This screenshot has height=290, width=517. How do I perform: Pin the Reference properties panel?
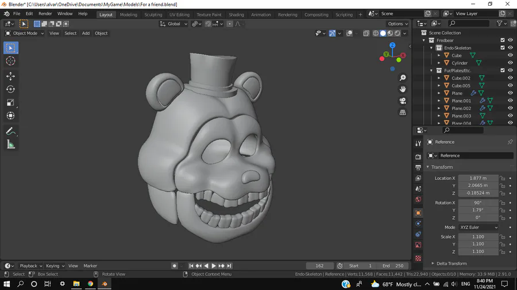point(510,142)
